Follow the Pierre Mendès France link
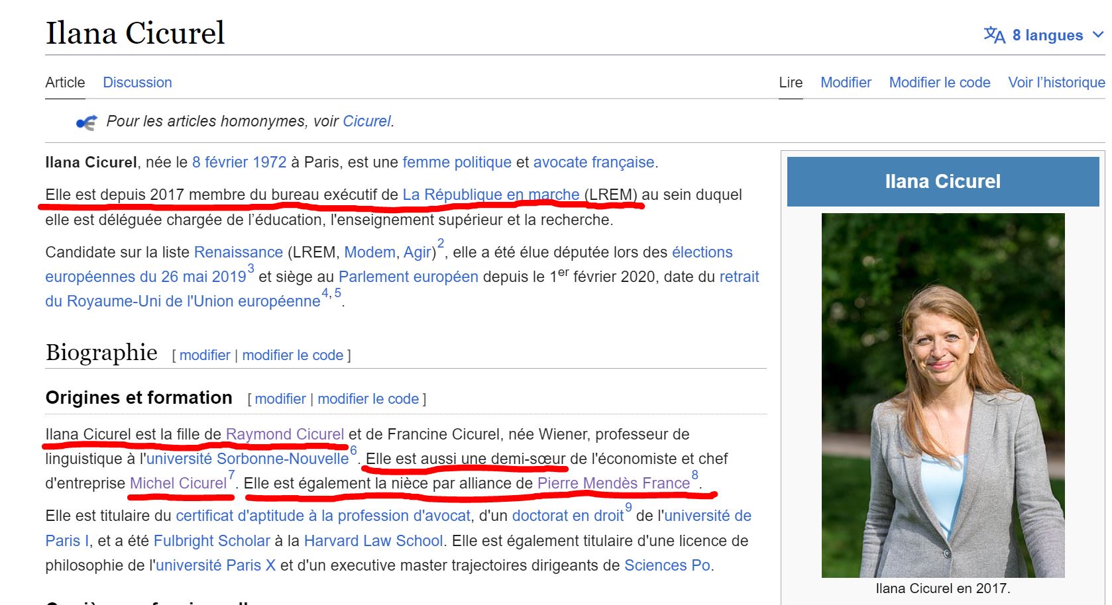Viewport: 1112px width, 605px height. click(x=613, y=483)
